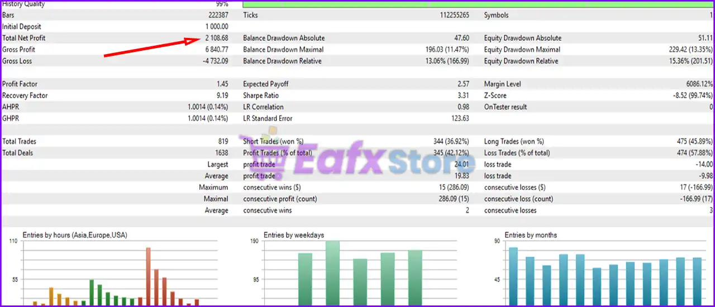Click the Entries by months chart title

531,235
